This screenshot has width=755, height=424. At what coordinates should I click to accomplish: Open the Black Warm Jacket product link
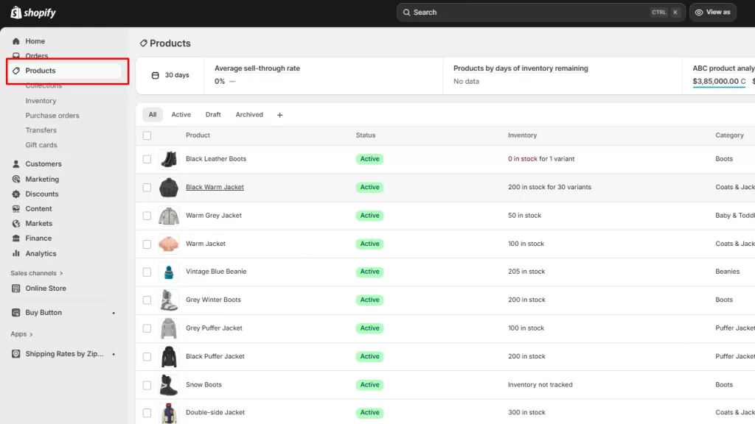(215, 187)
